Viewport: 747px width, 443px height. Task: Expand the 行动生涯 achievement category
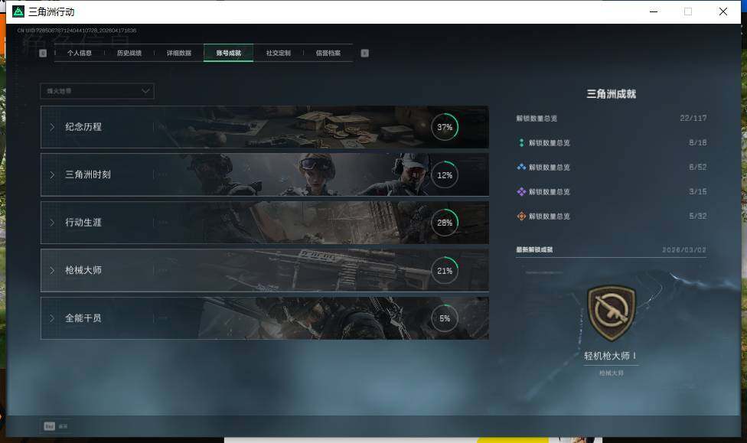coord(264,223)
